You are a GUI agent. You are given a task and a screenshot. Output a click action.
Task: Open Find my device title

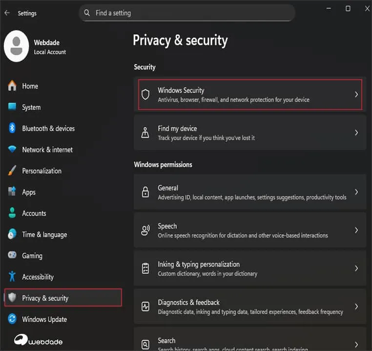coord(178,129)
